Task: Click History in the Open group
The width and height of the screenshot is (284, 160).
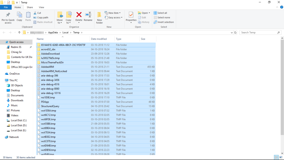Action: 144,22
